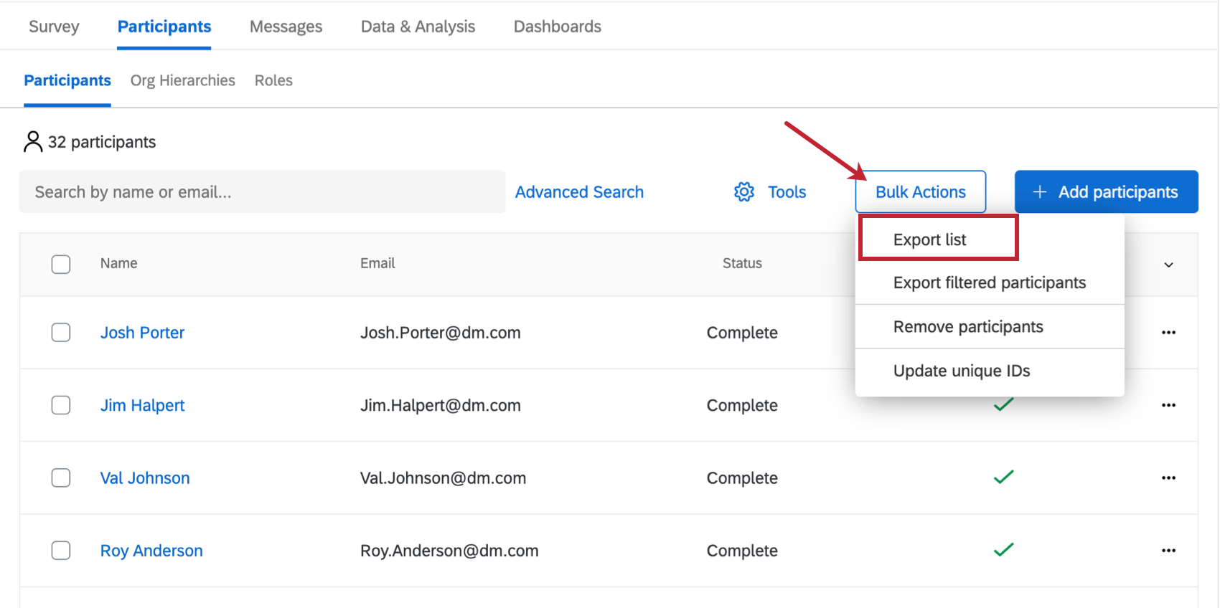The width and height of the screenshot is (1220, 608).
Task: Open the Advanced Search link
Action: 579,192
